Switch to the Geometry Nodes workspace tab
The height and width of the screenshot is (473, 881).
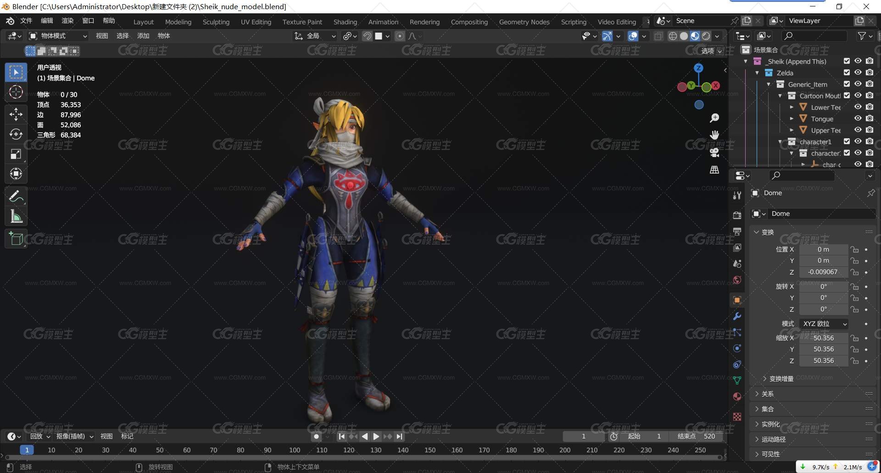tap(524, 22)
